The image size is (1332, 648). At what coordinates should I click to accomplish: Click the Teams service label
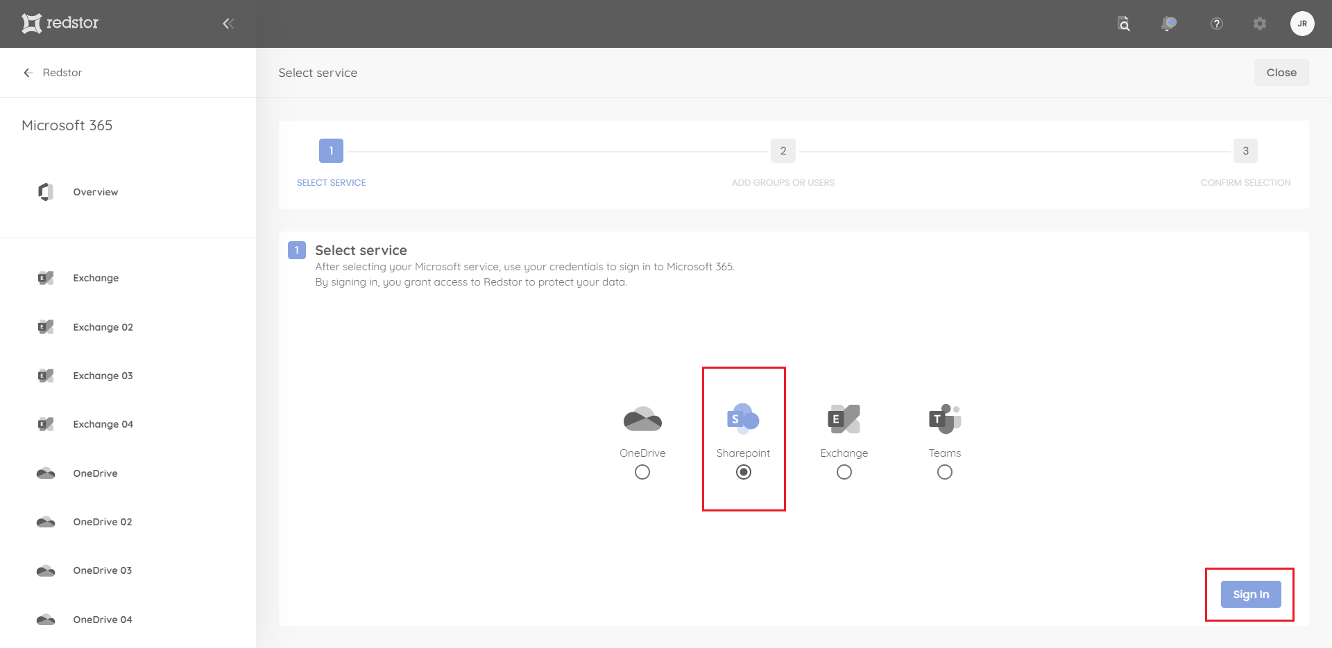coord(945,453)
